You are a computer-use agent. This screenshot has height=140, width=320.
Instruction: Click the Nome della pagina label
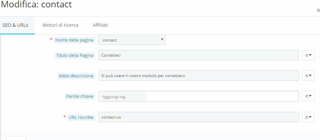[x=74, y=40]
